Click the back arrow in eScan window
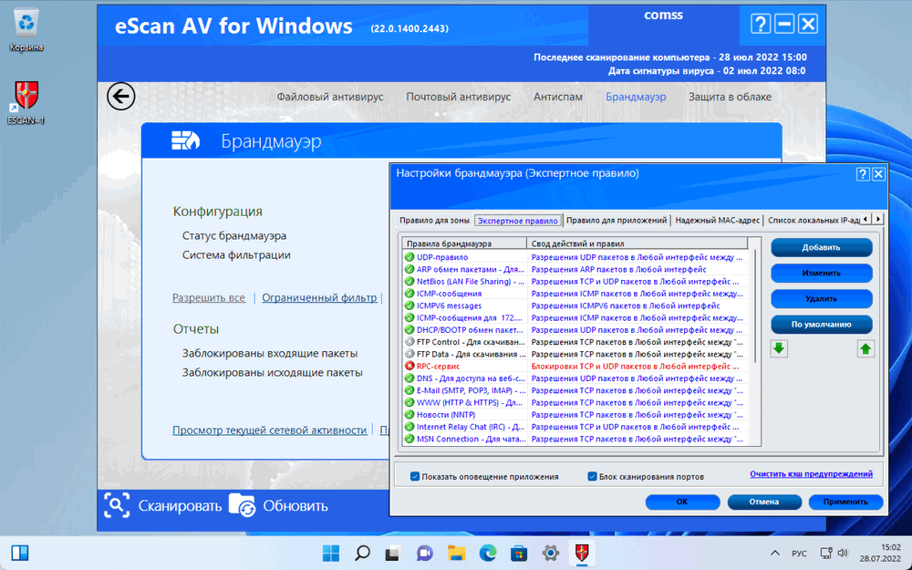The image size is (912, 570). [x=121, y=97]
